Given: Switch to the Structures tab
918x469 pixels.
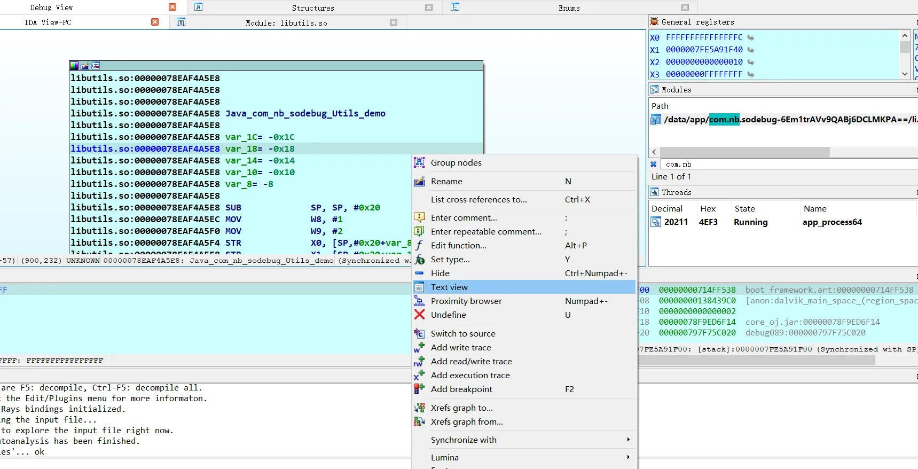Looking at the screenshot, I should 313,7.
